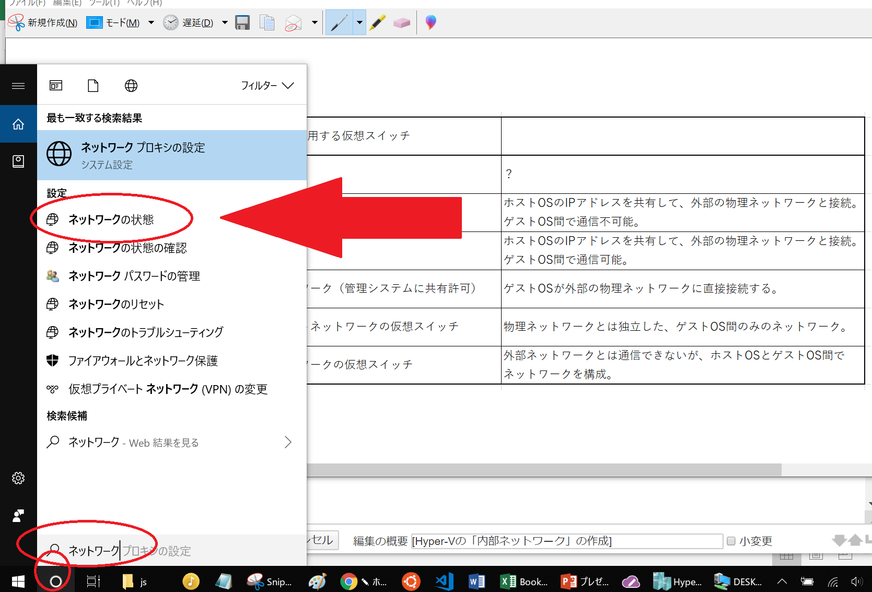Click the apps filter icon in search
This screenshot has width=872, height=592.
pos(56,86)
